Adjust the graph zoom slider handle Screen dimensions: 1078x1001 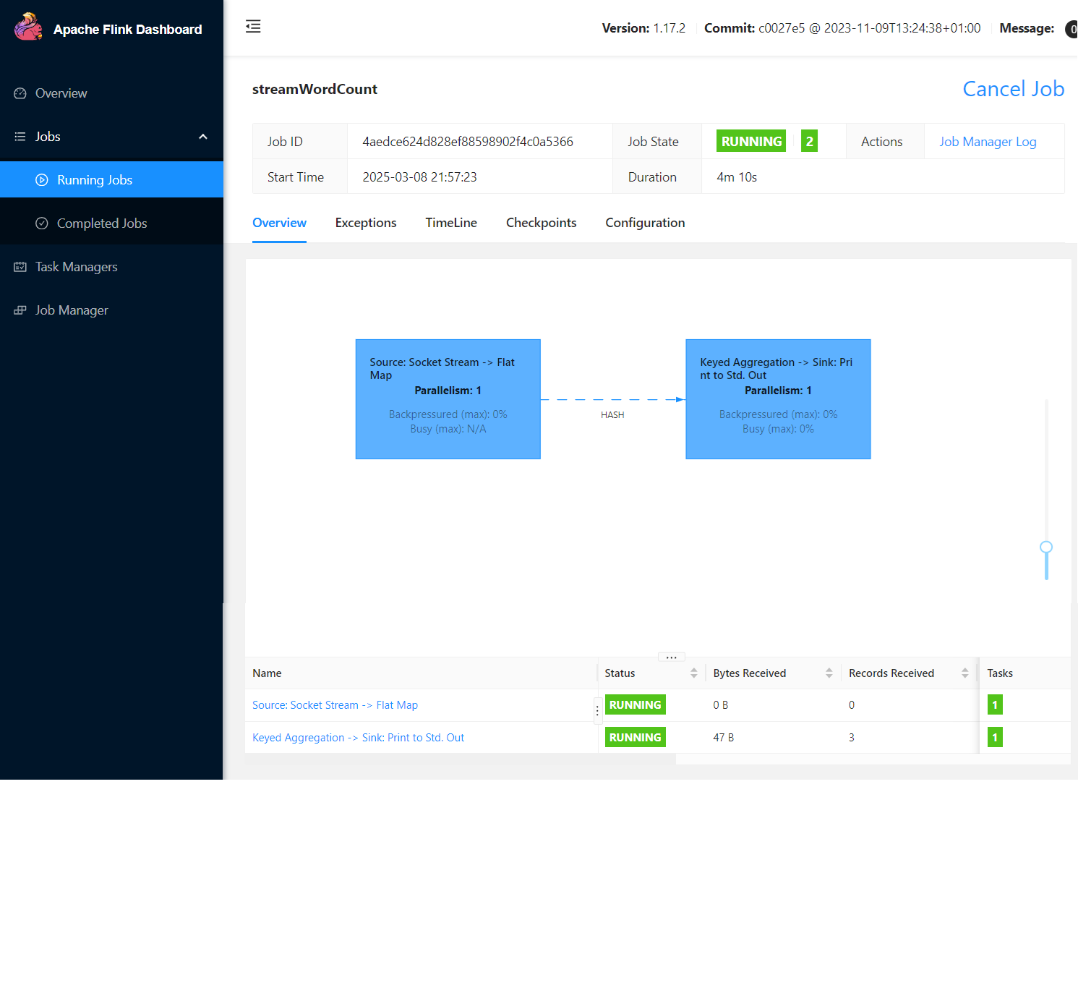(x=1046, y=547)
